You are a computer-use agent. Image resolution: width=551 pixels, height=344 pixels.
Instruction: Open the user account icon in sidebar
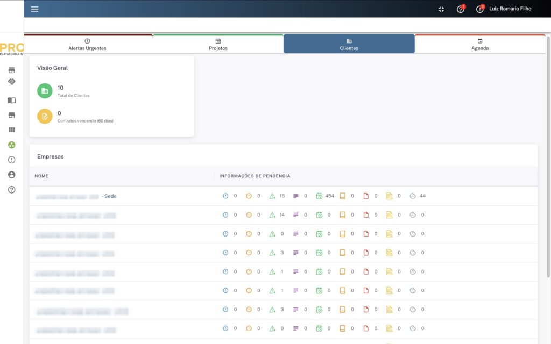pyautogui.click(x=11, y=175)
